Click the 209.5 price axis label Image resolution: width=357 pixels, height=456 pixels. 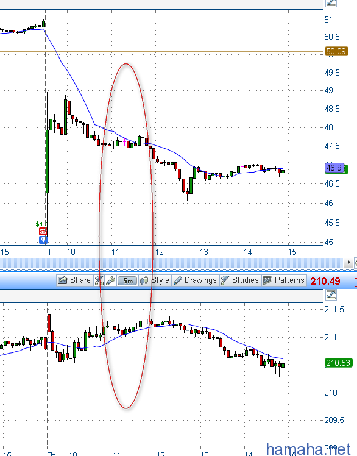[x=334, y=420]
